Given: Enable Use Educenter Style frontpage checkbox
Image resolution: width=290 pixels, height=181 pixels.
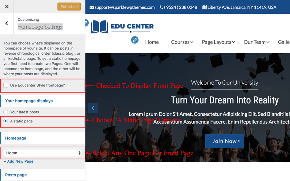Looking at the screenshot, I should tap(6, 85).
